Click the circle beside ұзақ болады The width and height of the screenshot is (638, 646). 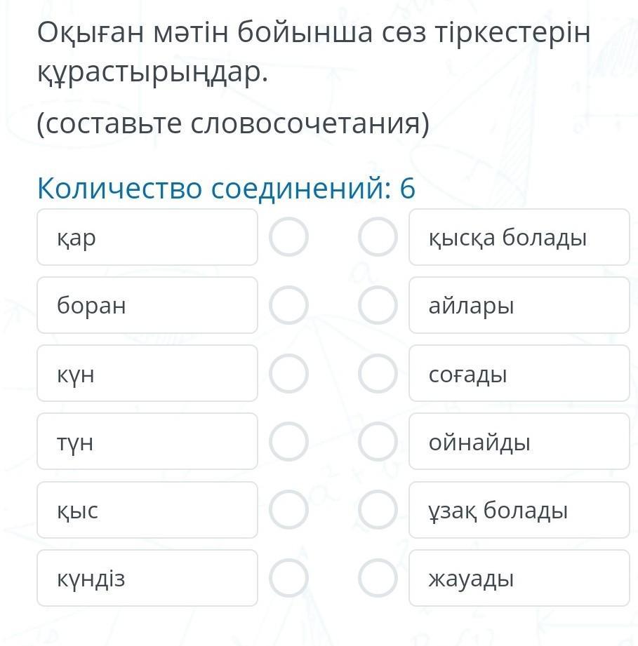378,510
